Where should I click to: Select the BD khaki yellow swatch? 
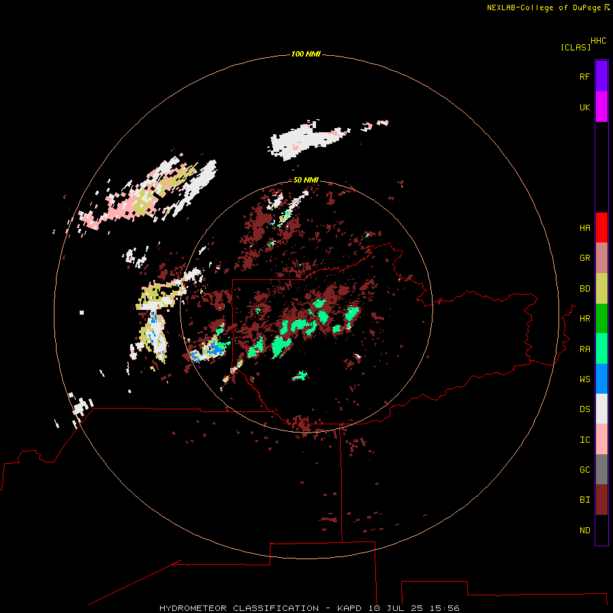pos(601,288)
